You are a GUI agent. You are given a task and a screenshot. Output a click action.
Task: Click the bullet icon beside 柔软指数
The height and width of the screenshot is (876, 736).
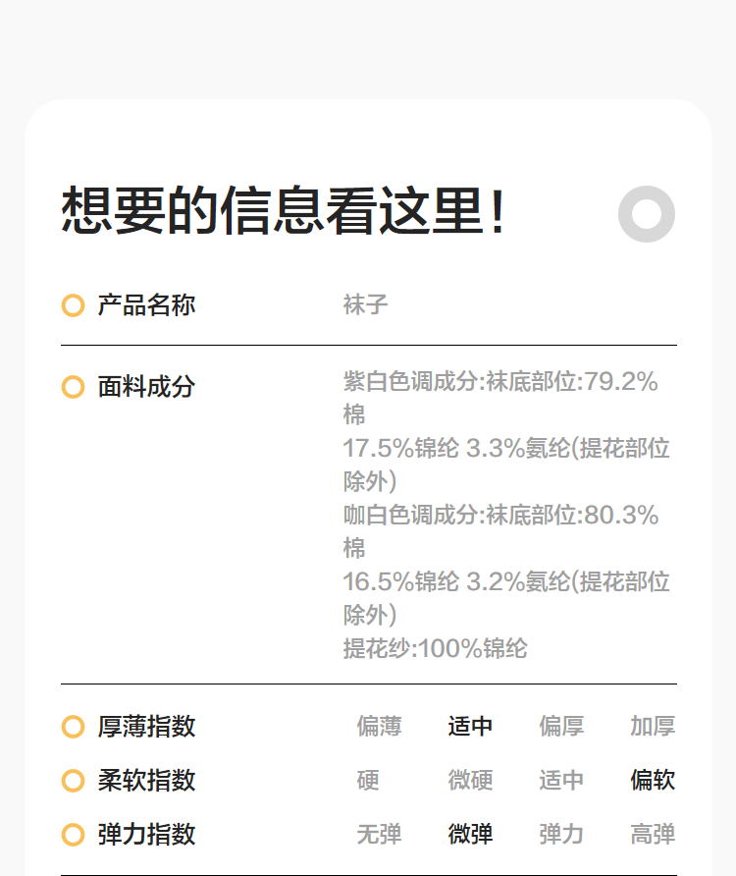(73, 781)
